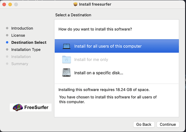This screenshot has height=132, width=186.
Task: Click the hard disk drive icon
Action: [67, 72]
